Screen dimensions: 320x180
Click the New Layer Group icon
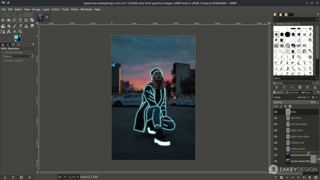(281, 177)
